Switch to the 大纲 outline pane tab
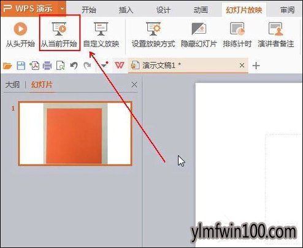 pyautogui.click(x=12, y=85)
